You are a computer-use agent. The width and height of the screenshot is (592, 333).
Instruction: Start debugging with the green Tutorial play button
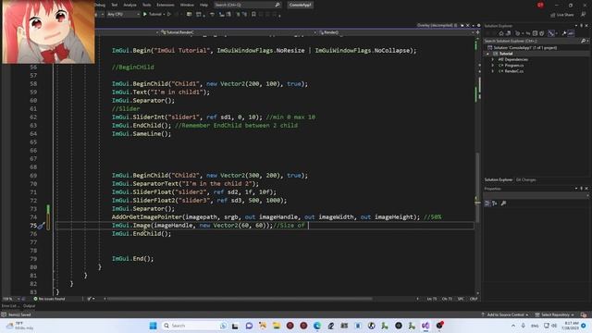(x=152, y=14)
